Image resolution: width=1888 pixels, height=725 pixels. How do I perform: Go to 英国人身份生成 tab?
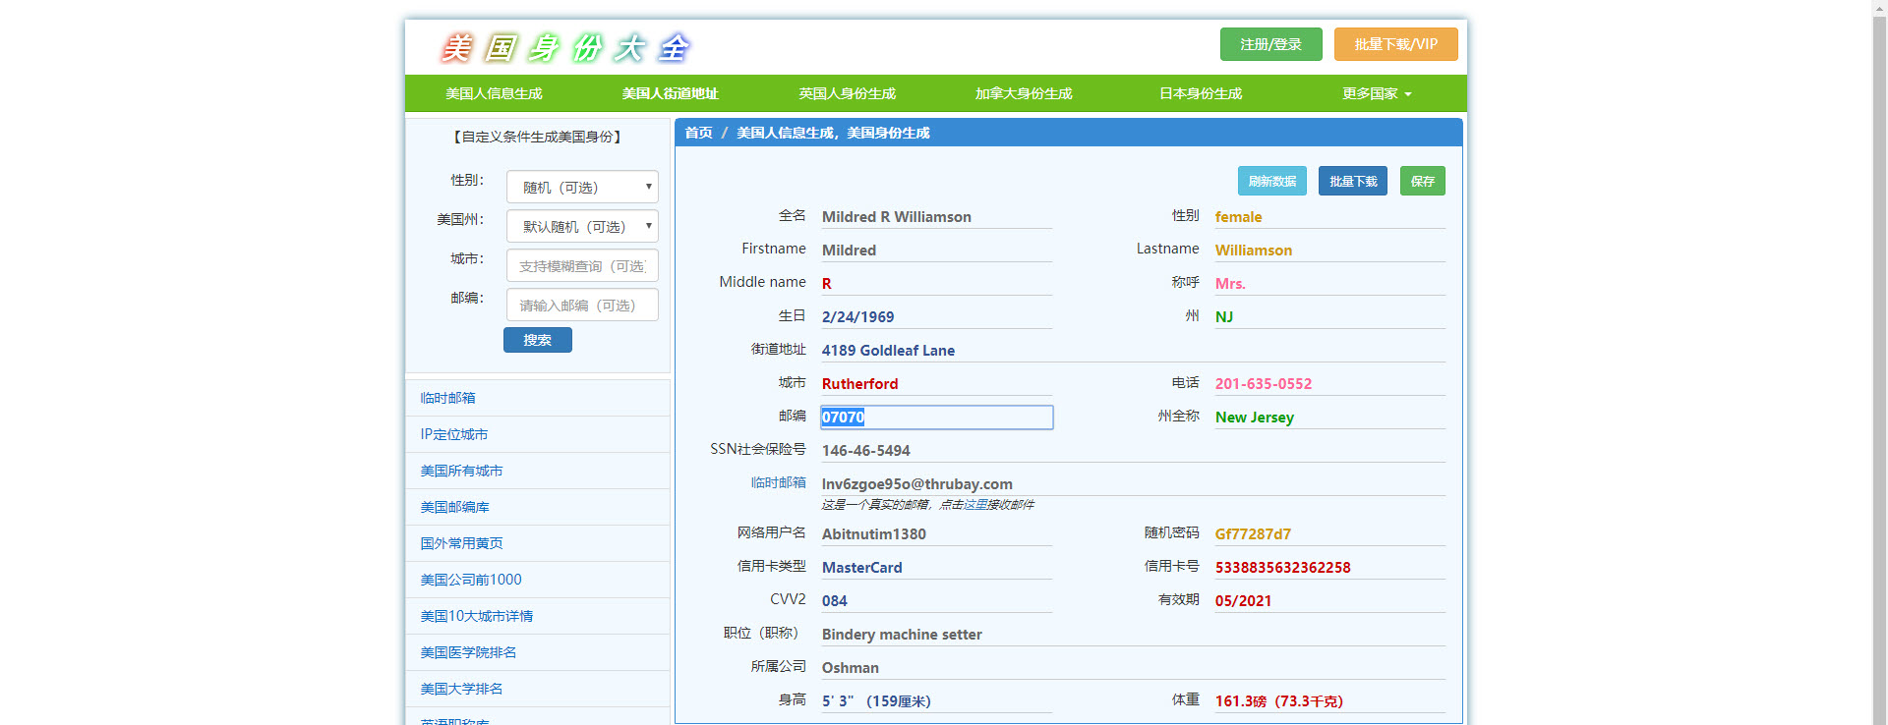[847, 93]
